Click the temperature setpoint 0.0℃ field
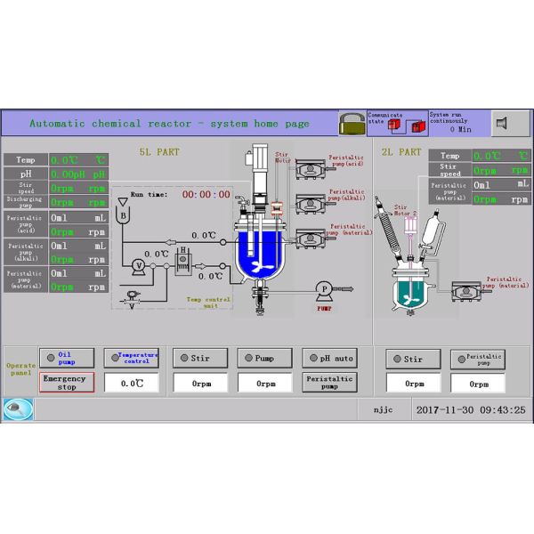Image resolution: width=534 pixels, height=534 pixels. (131, 383)
